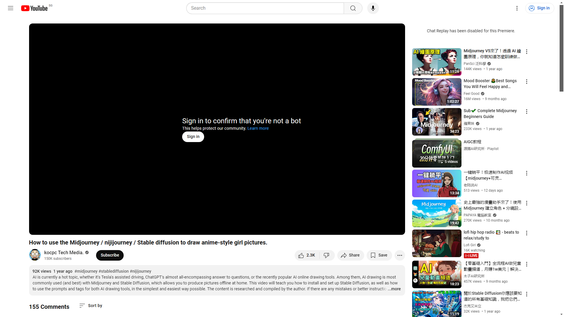Open 老陆说AI channel name
564x317 pixels.
click(470, 185)
